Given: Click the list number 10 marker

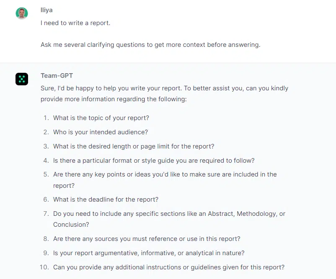Looking at the screenshot, I should coord(44,267).
